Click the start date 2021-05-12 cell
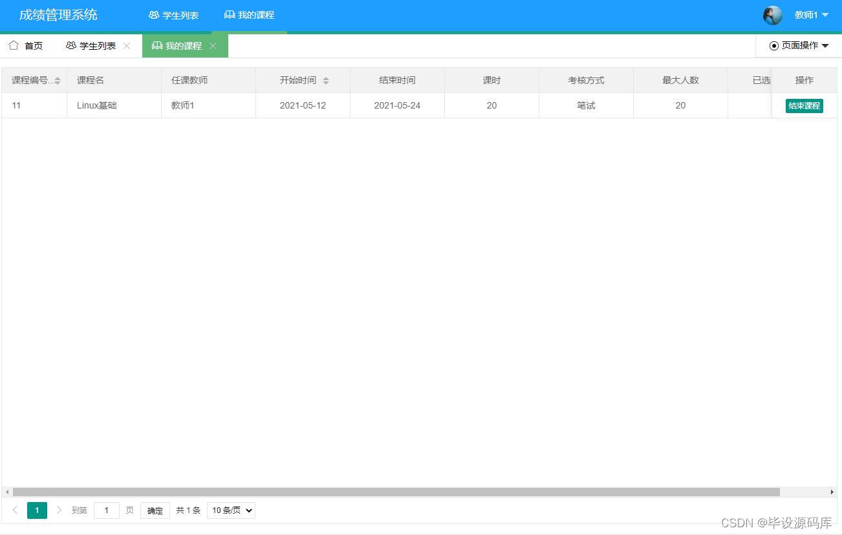Image resolution: width=842 pixels, height=535 pixels. click(x=303, y=105)
